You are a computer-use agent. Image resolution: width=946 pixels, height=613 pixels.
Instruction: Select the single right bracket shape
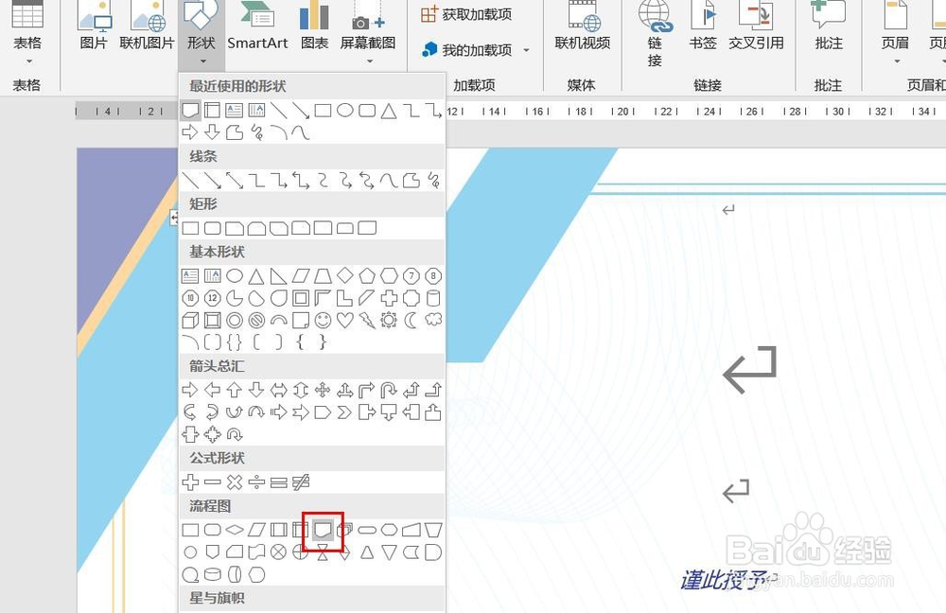pyautogui.click(x=278, y=342)
